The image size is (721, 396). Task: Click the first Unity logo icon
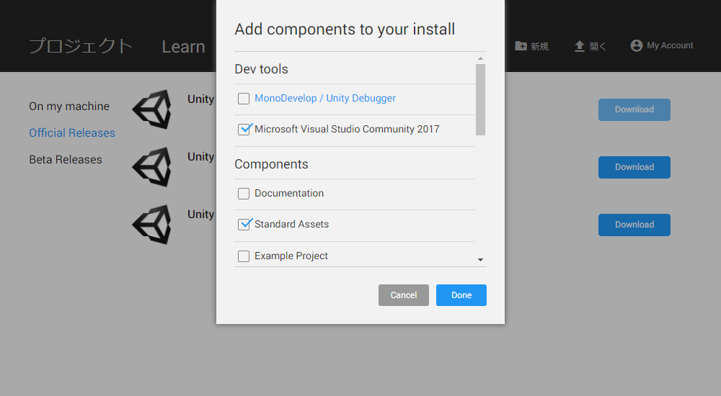[x=151, y=109]
